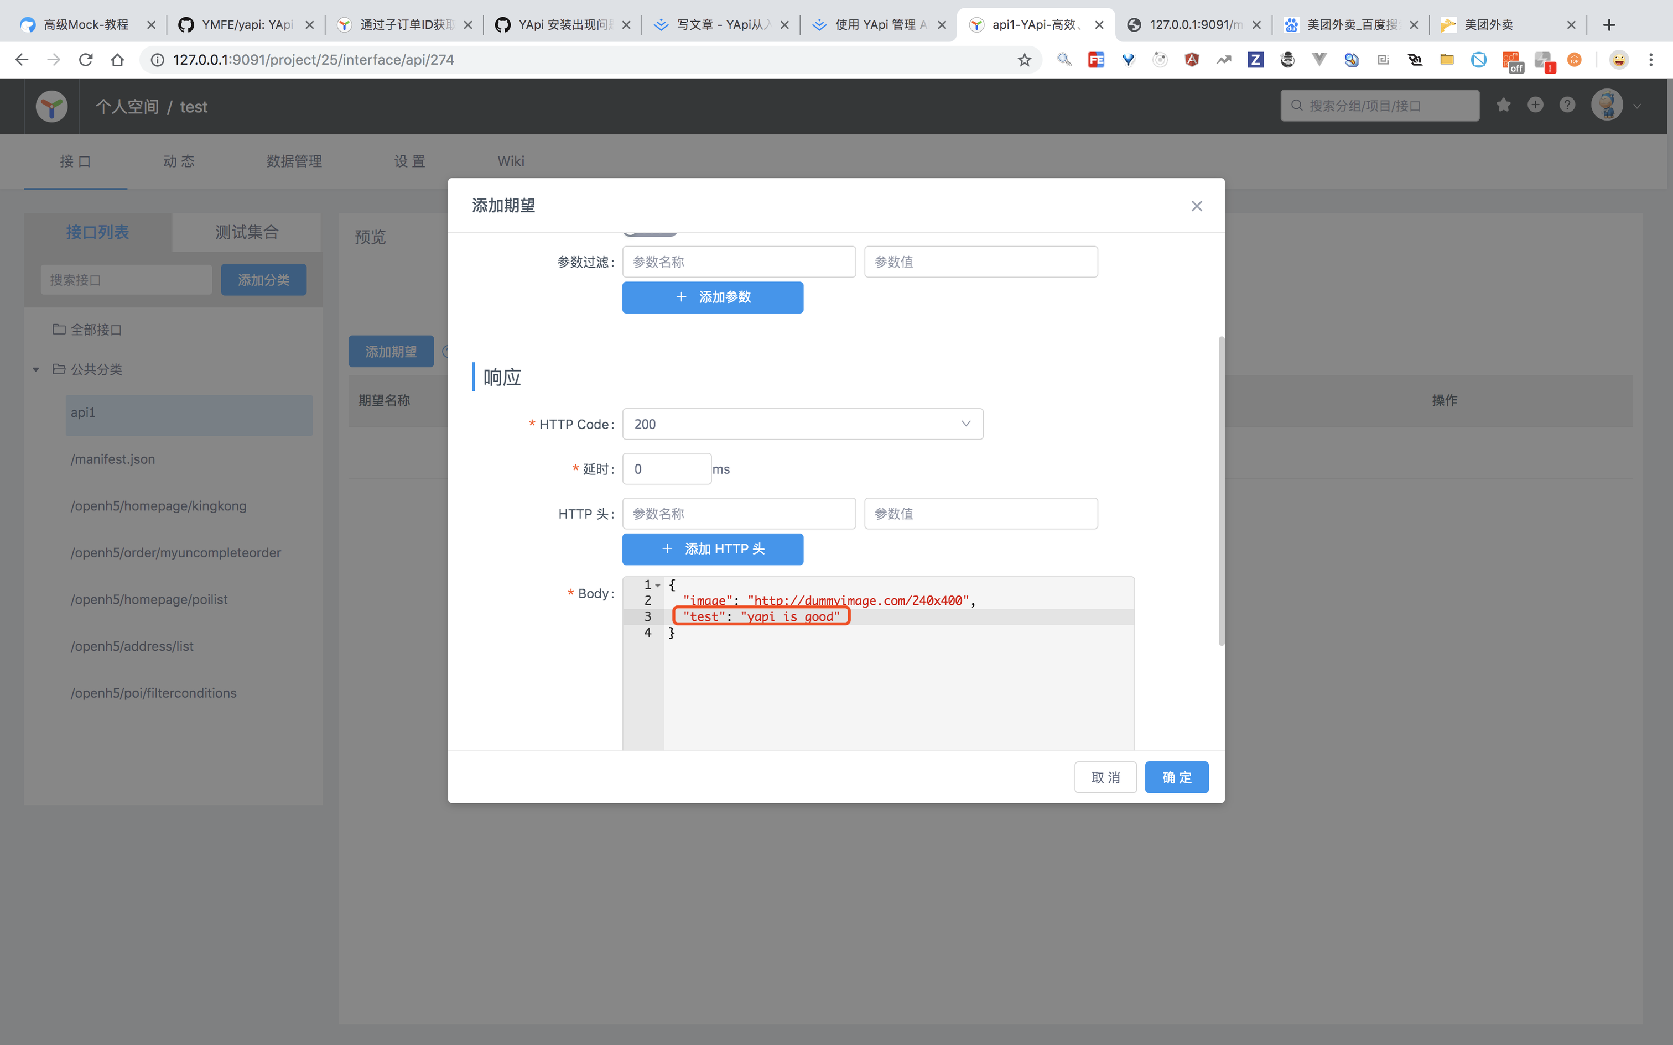1673x1045 pixels.
Task: Click the 搜索分组/项目/接口 search box
Action: pos(1380,106)
